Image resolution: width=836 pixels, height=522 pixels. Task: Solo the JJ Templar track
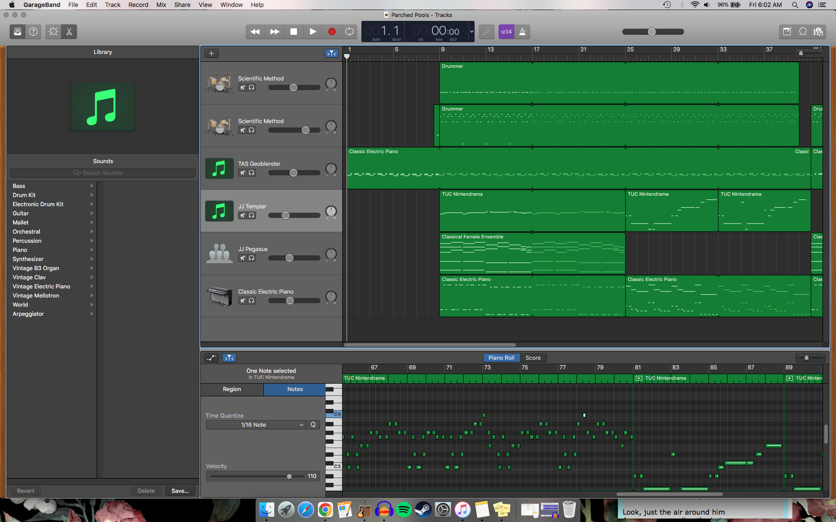(x=251, y=216)
